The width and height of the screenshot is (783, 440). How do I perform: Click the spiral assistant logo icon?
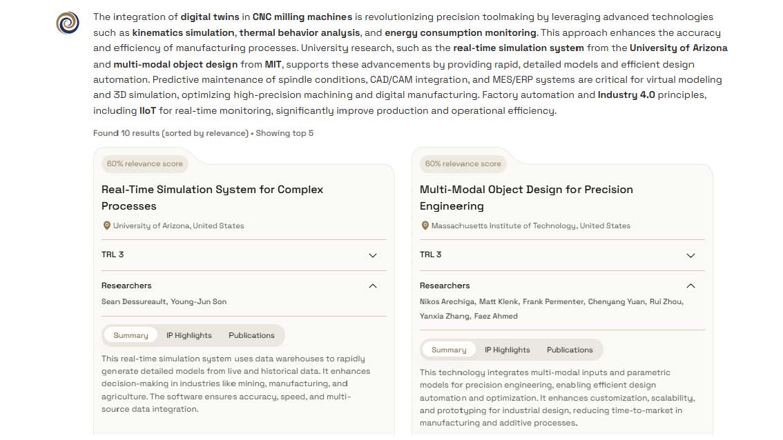[68, 23]
